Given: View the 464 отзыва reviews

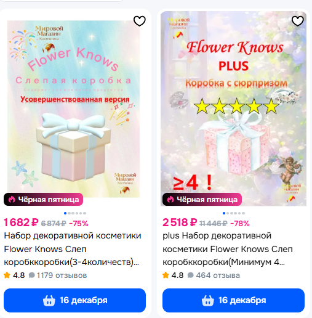Looking at the screenshot, I should [218, 275].
